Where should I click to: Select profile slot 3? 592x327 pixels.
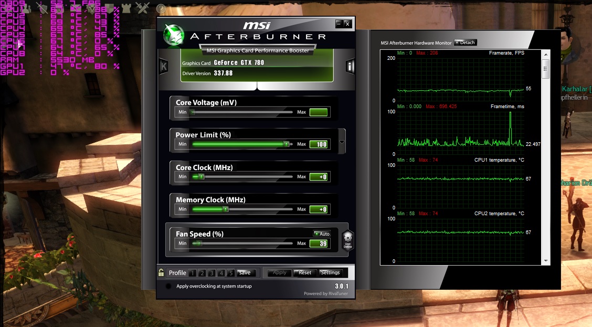[x=212, y=273]
